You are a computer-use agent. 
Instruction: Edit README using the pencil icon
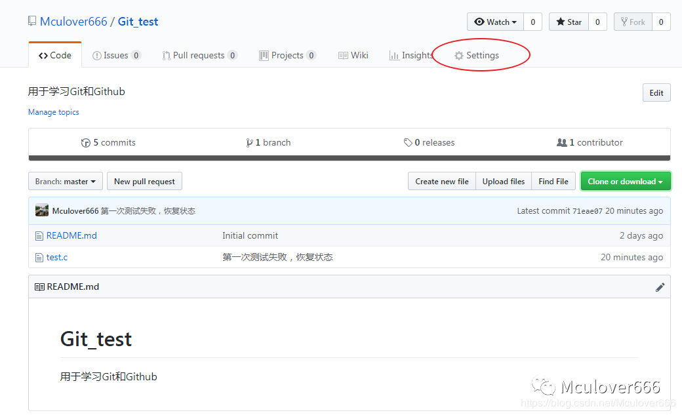660,287
